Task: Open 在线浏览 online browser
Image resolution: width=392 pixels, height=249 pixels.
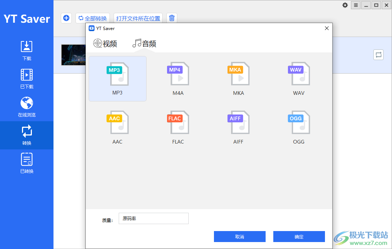Action: tap(27, 107)
